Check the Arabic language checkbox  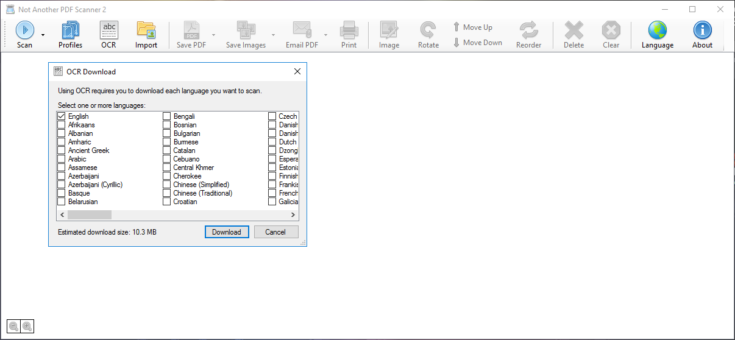pos(61,158)
